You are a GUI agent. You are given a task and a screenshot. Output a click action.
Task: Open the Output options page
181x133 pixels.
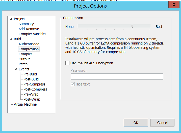24,59
